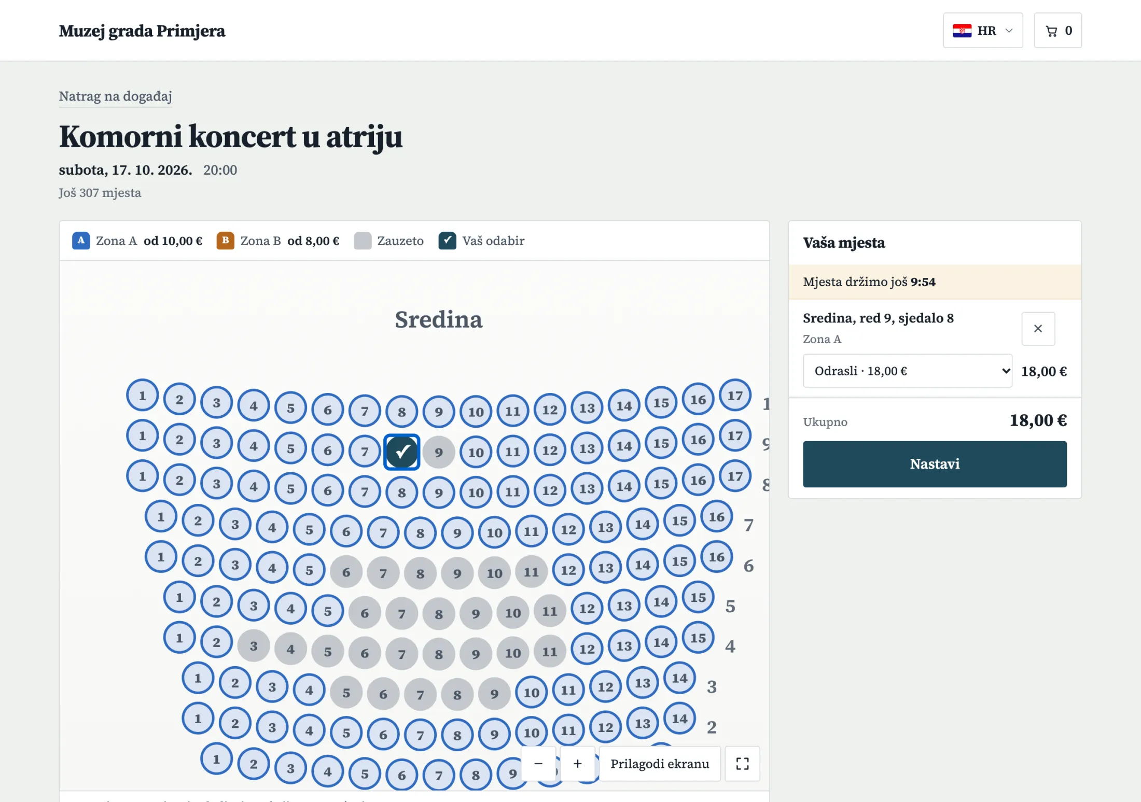
Task: Select seat 6 in row 2
Action: coord(383,735)
